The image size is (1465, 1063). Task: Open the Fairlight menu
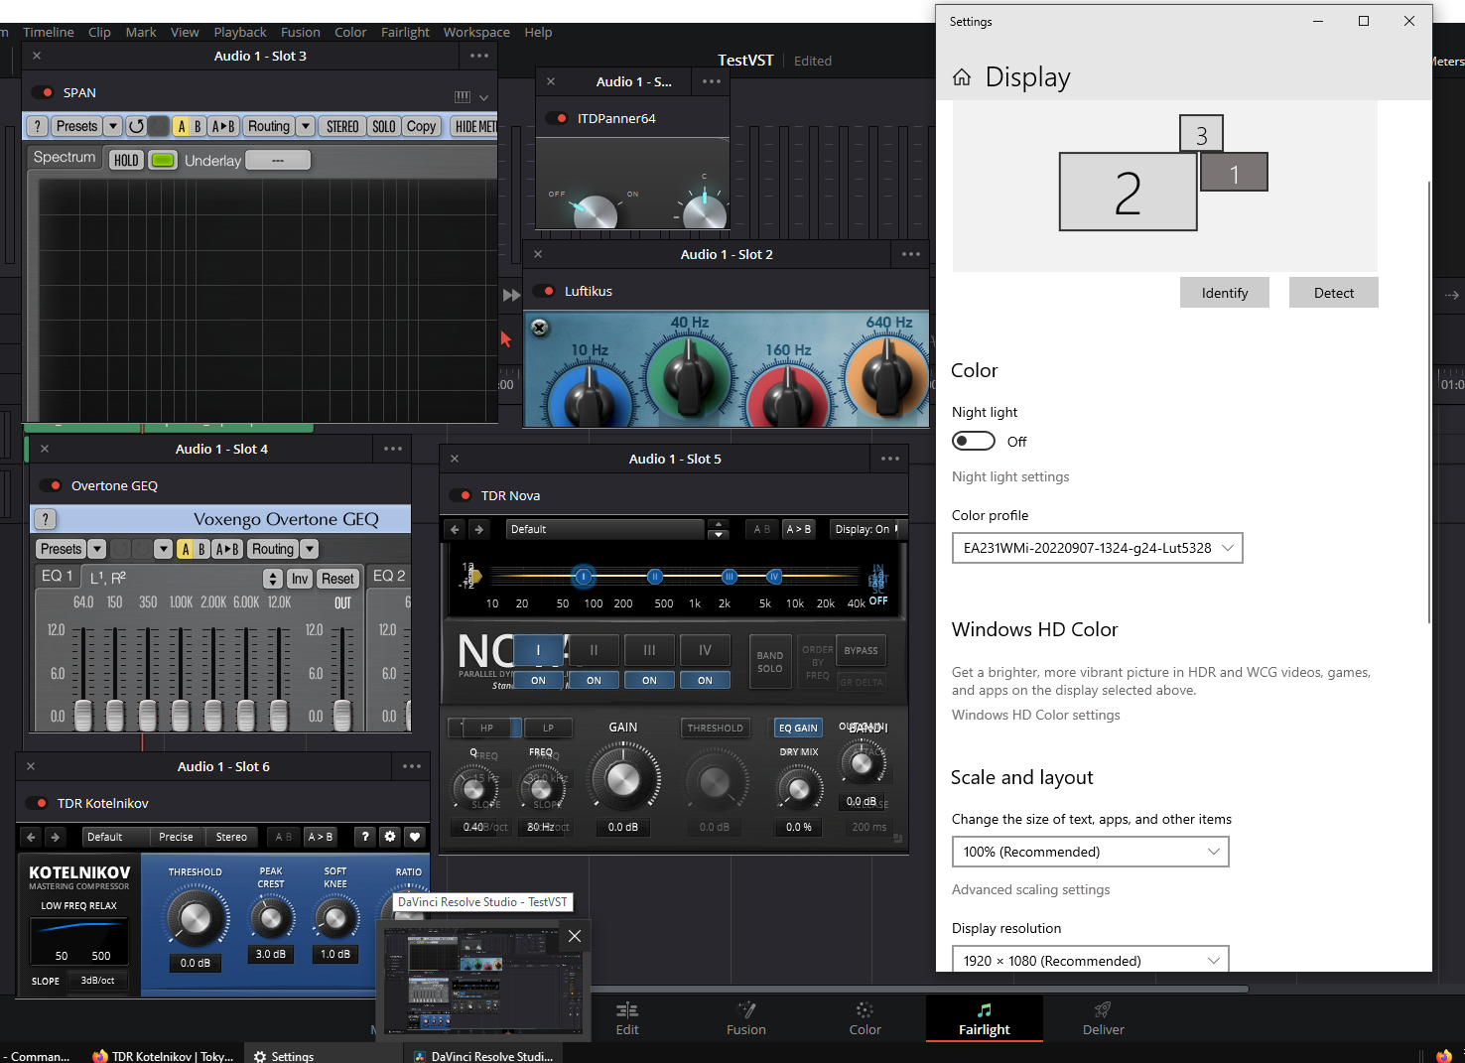pos(405,32)
